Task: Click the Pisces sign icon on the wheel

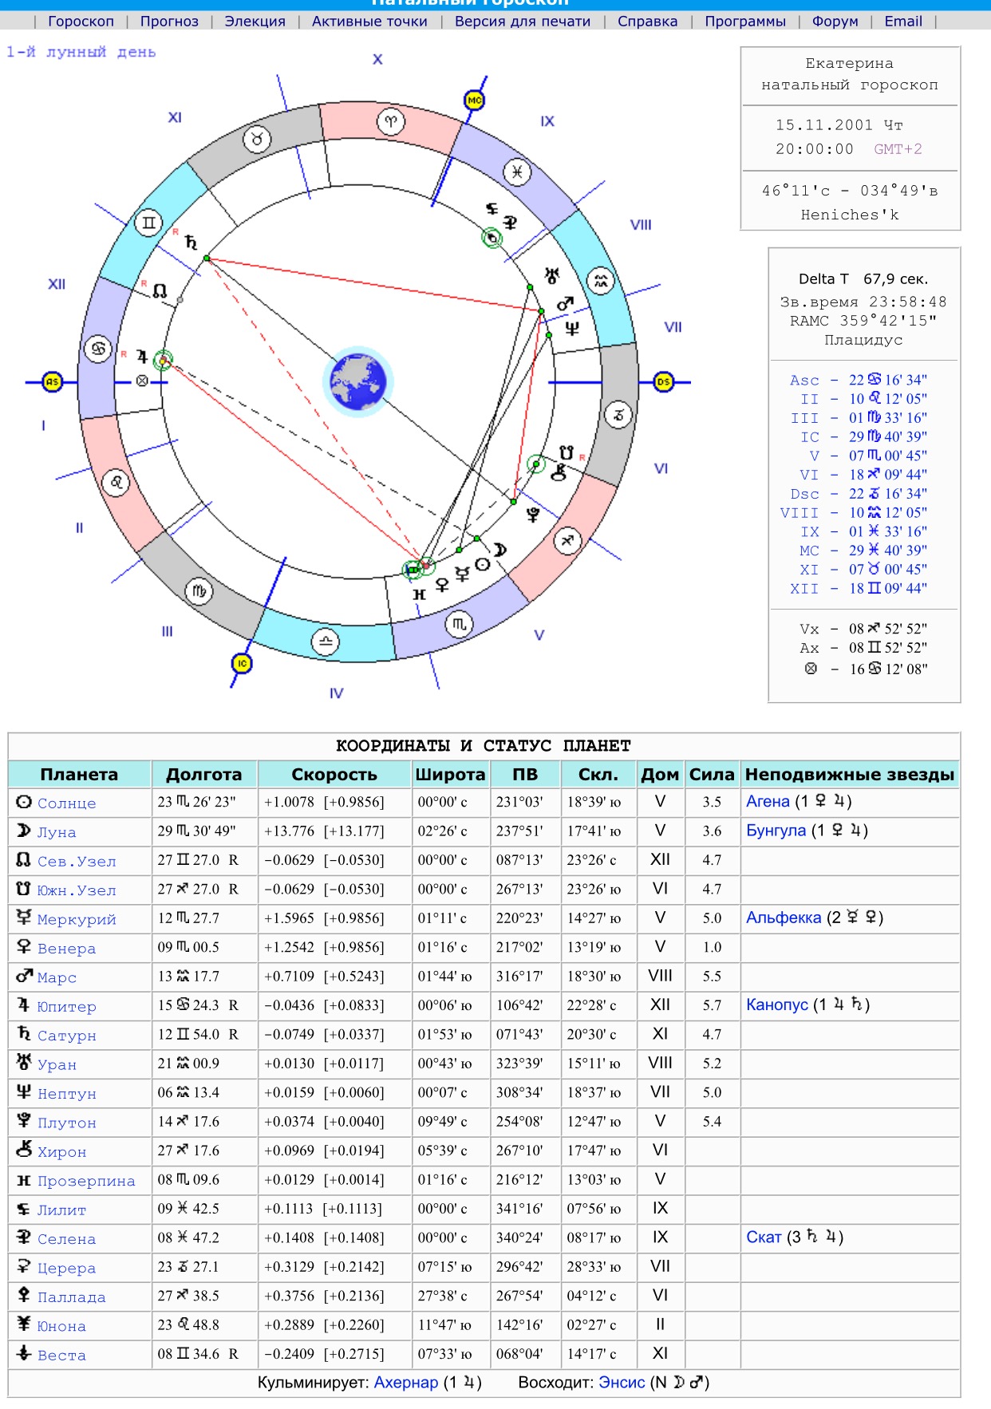Action: click(x=517, y=172)
